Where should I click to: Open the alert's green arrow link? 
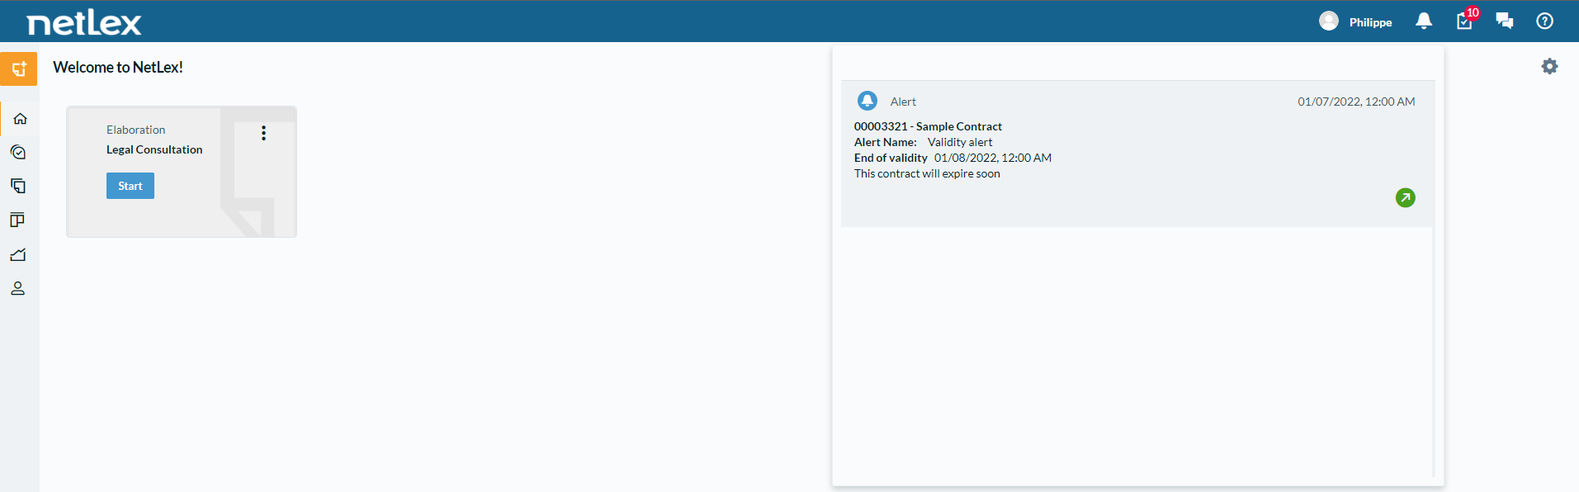coord(1406,198)
